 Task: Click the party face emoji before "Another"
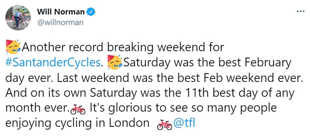tap(13, 47)
